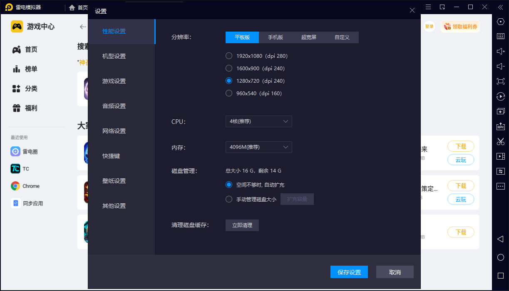Open 机型设置 settings section
Screen dimensions: 509x291
pos(122,56)
